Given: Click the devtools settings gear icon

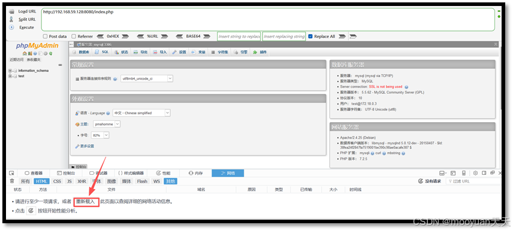Looking at the screenshot, I should coord(476,173).
